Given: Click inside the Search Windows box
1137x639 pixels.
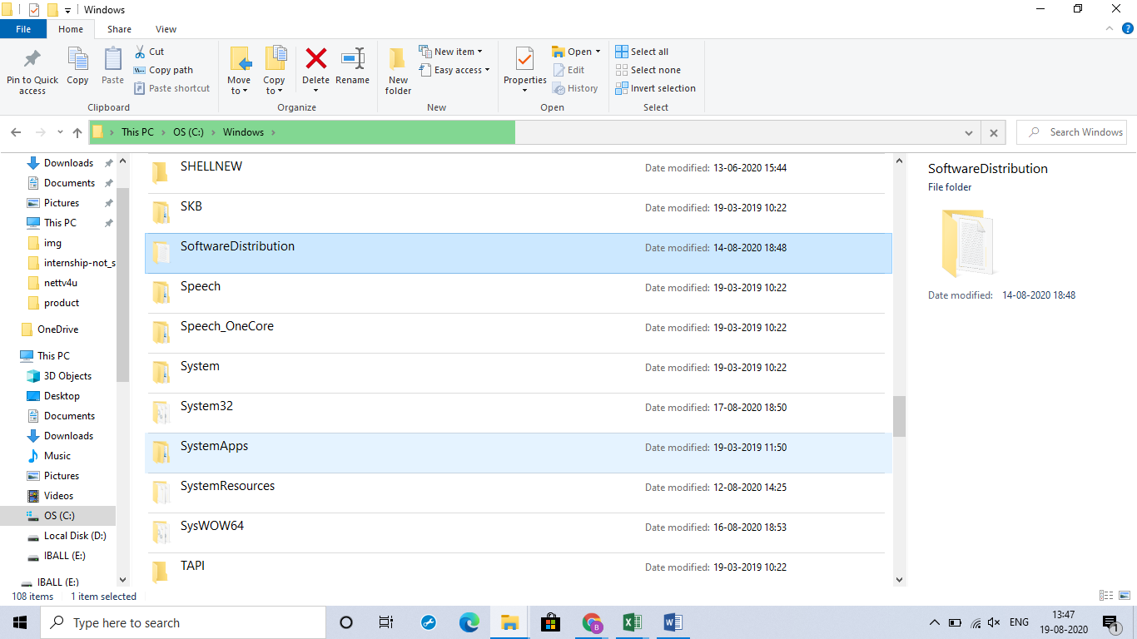Looking at the screenshot, I should pyautogui.click(x=1078, y=131).
